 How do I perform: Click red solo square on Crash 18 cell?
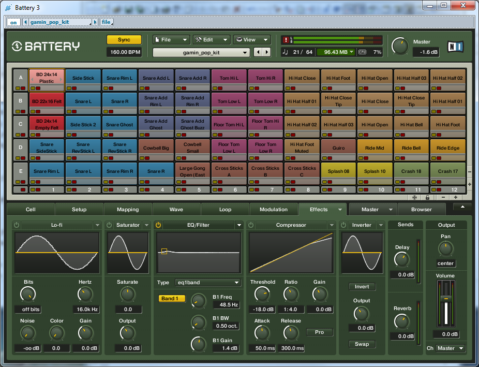tap(402, 182)
